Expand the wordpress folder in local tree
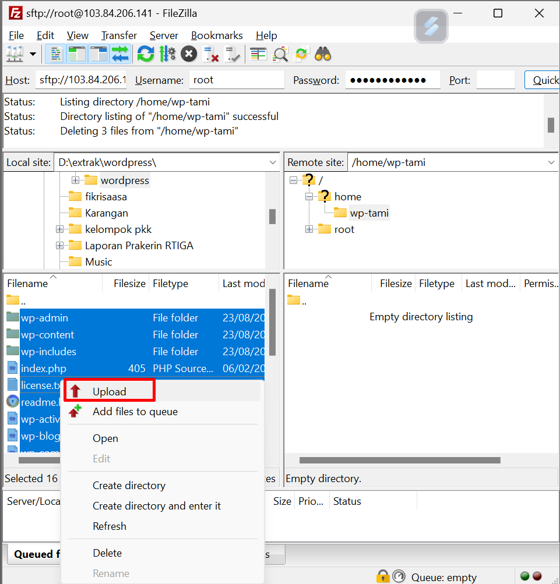The width and height of the screenshot is (560, 584). pyautogui.click(x=75, y=180)
